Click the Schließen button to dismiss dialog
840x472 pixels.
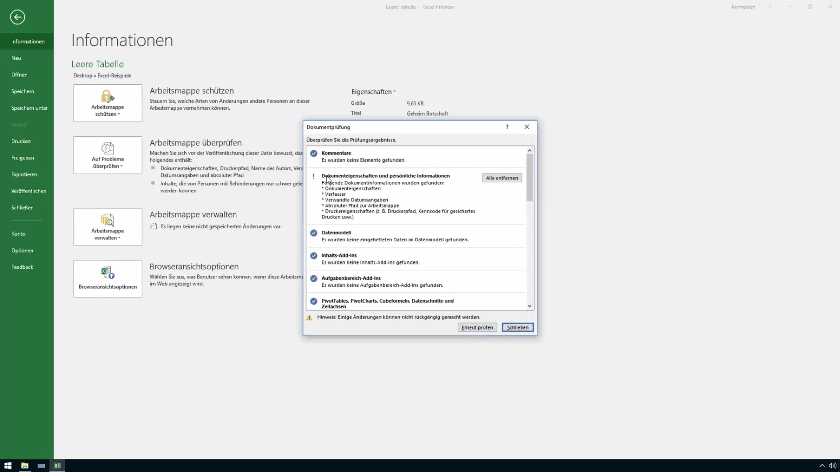click(518, 327)
